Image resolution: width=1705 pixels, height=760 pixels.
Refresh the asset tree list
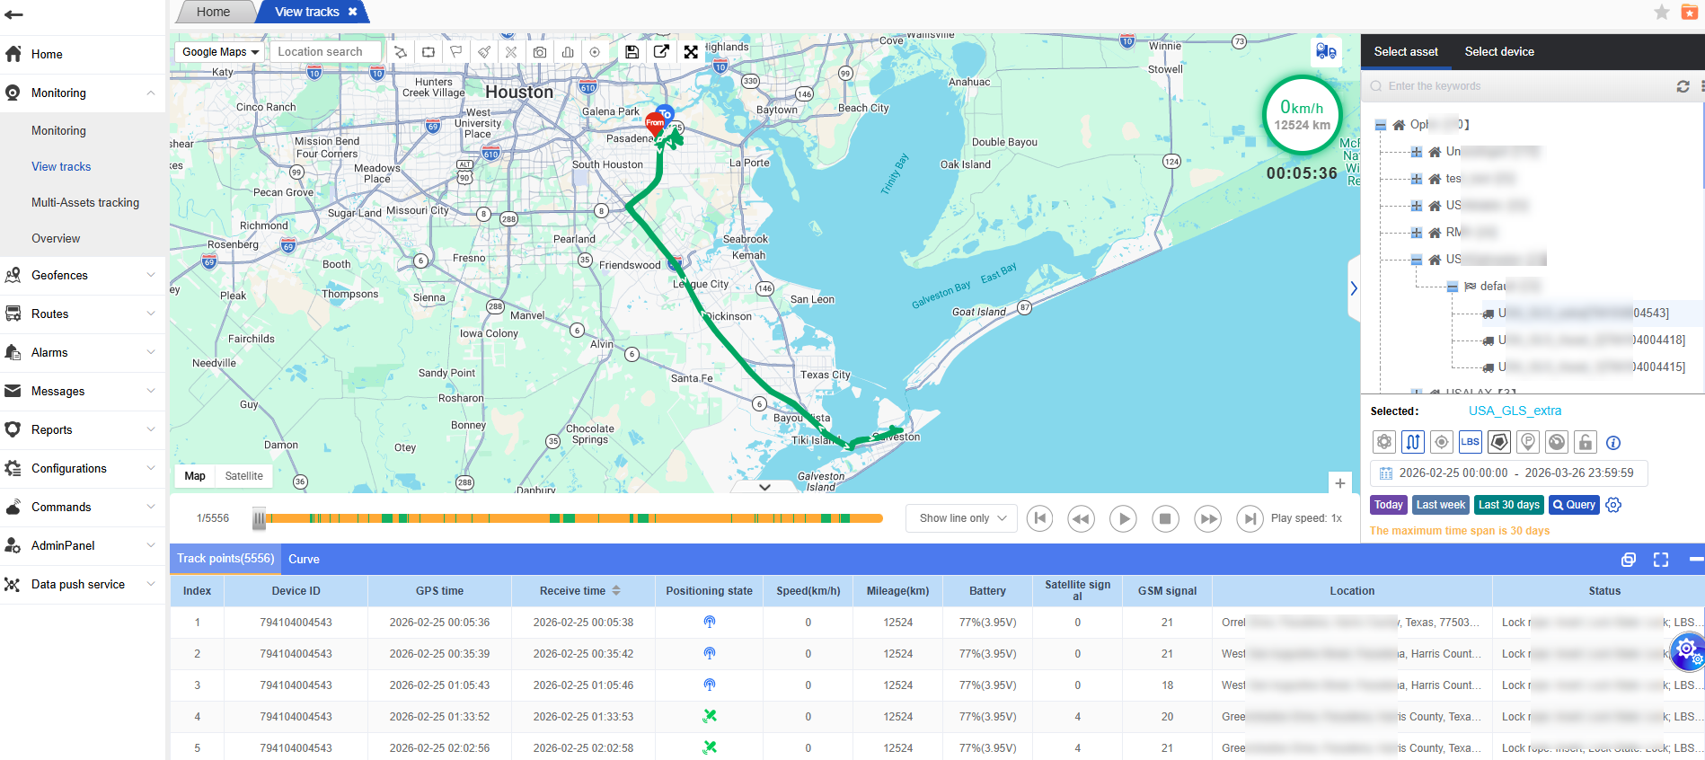1683,86
